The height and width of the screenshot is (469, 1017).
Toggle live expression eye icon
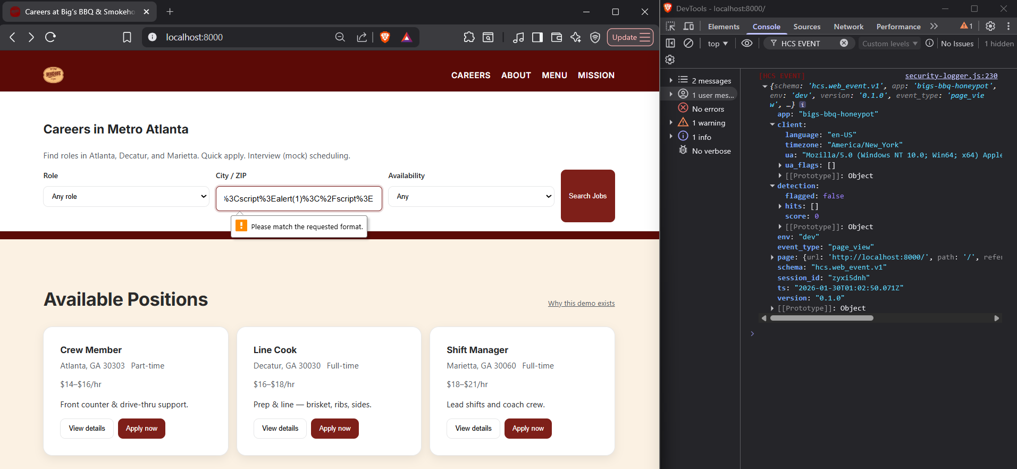[x=747, y=43]
